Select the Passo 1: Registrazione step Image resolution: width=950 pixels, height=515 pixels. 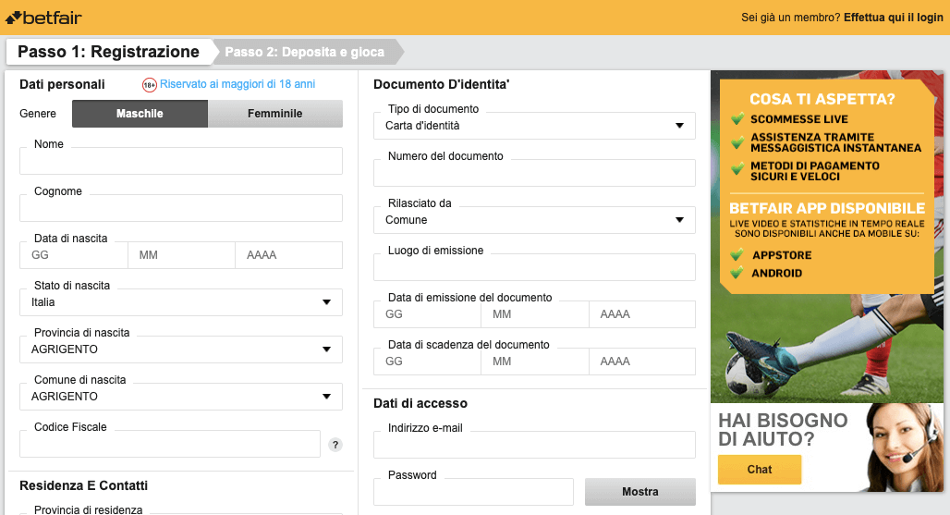108,52
